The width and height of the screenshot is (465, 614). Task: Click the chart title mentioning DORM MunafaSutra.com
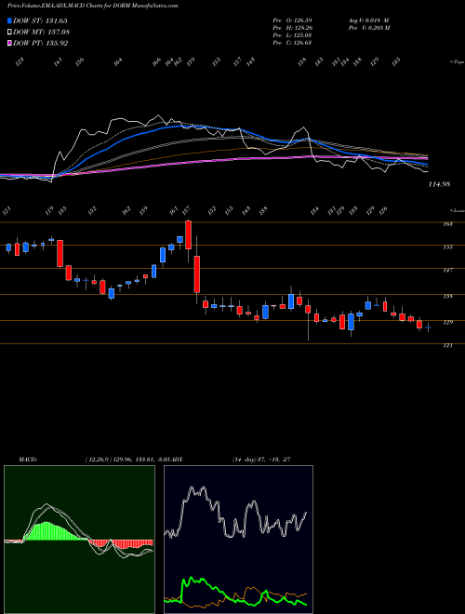click(93, 7)
